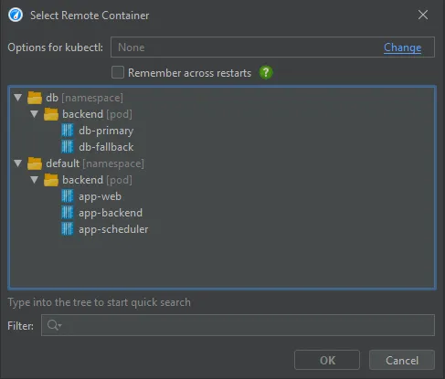Click the folder icon of default namespace
Image resolution: width=445 pixels, height=379 pixels.
click(x=35, y=163)
